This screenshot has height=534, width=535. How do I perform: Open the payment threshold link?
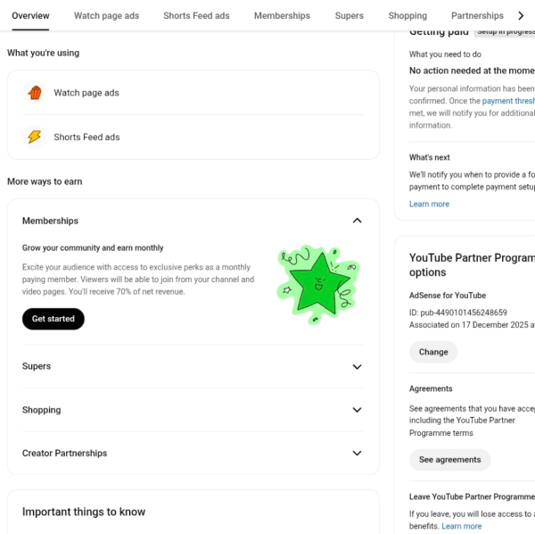click(x=508, y=101)
